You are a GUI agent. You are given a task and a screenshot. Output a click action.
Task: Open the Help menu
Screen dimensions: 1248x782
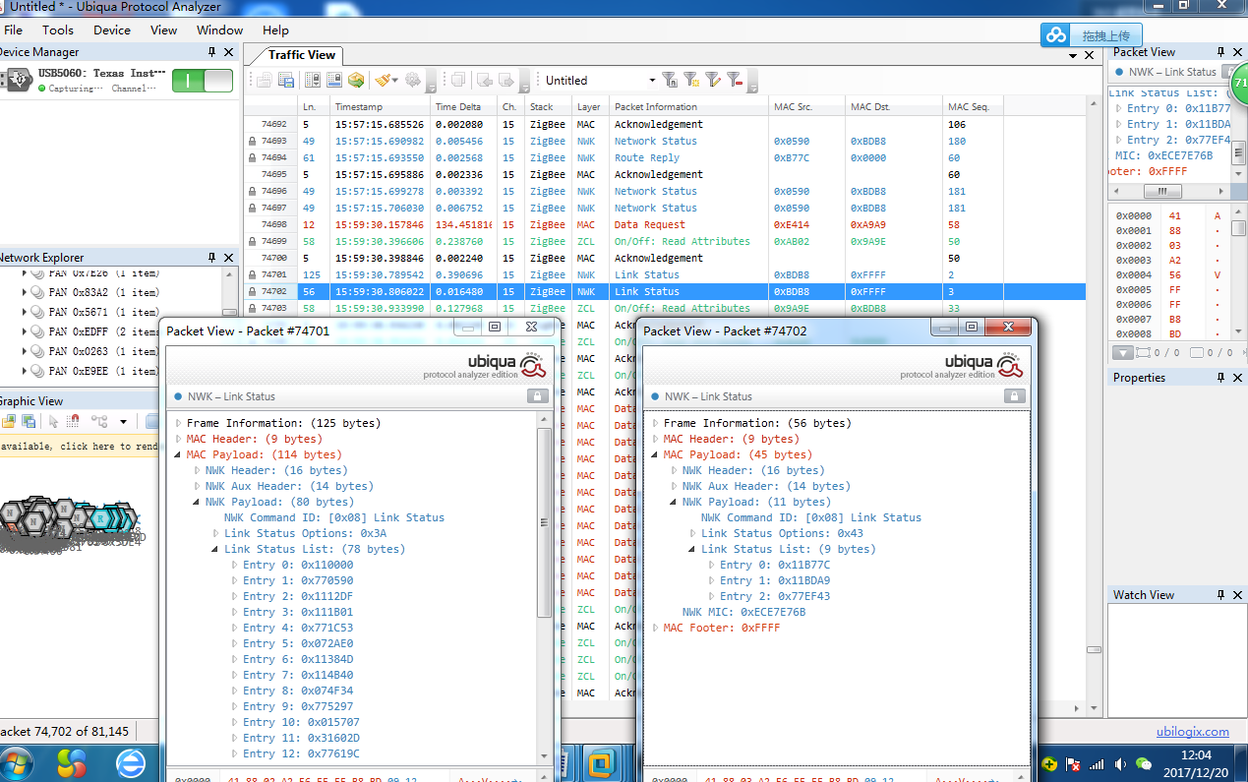pyautogui.click(x=275, y=30)
